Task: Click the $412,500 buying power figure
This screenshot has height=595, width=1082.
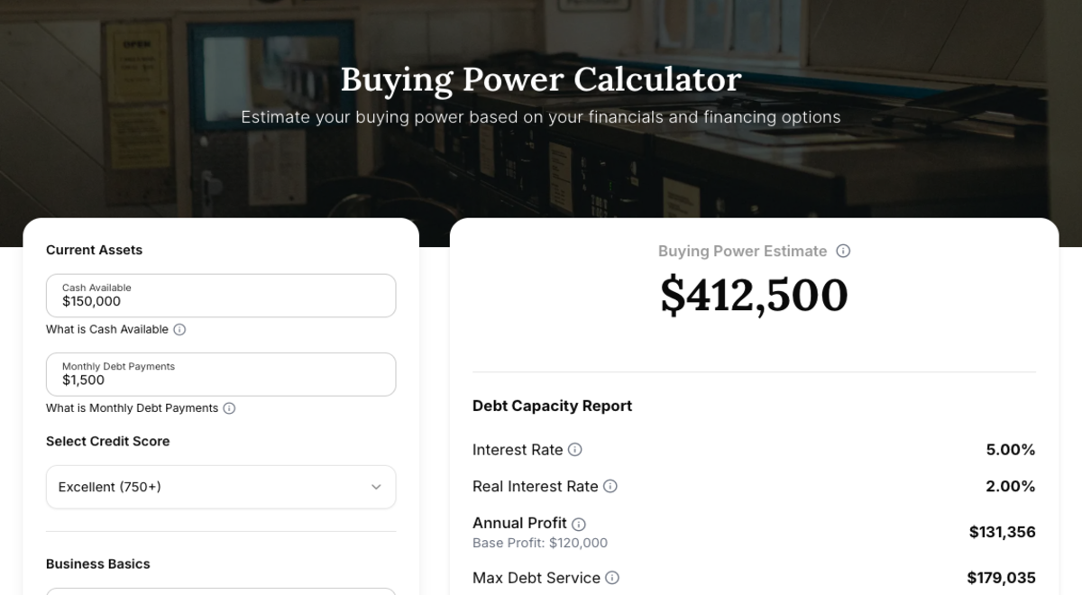Action: [754, 295]
